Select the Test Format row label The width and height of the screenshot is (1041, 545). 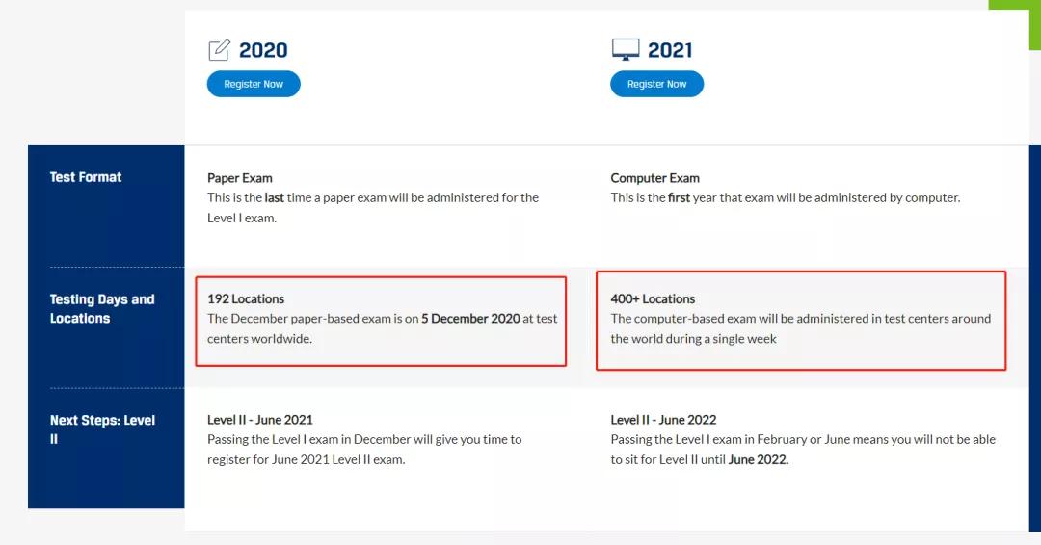click(86, 177)
